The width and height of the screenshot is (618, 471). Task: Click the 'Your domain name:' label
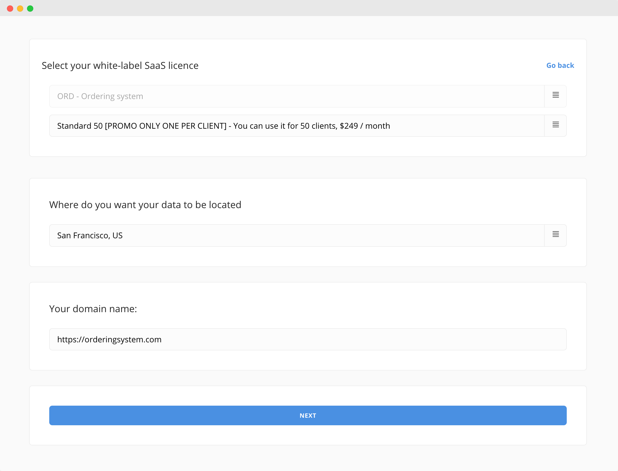point(93,309)
